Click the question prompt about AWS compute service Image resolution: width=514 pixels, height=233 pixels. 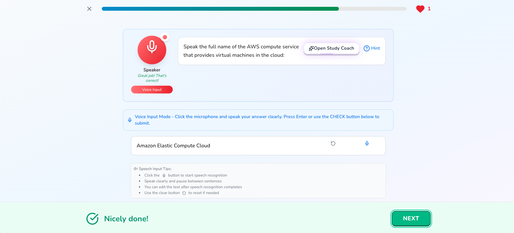[x=241, y=51]
